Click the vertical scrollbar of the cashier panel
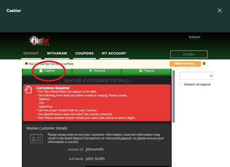The height and width of the screenshot is (167, 230). (174, 96)
